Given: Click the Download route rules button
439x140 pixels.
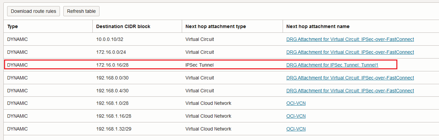Looking at the screenshot, I should [x=34, y=11].
